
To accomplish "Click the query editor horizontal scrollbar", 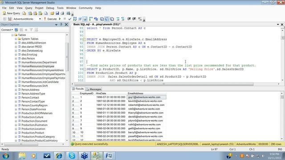I will tap(163, 84).
